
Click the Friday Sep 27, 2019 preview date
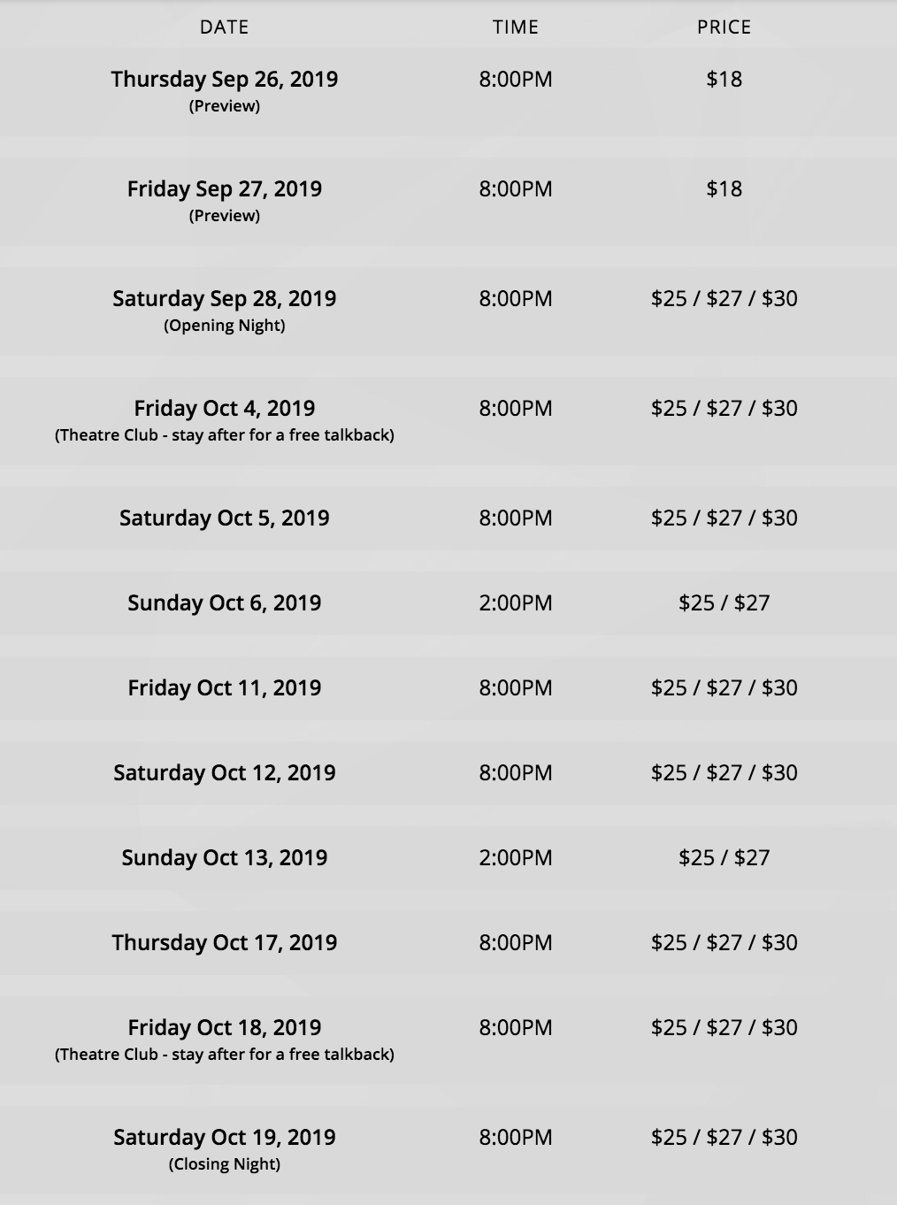[225, 188]
